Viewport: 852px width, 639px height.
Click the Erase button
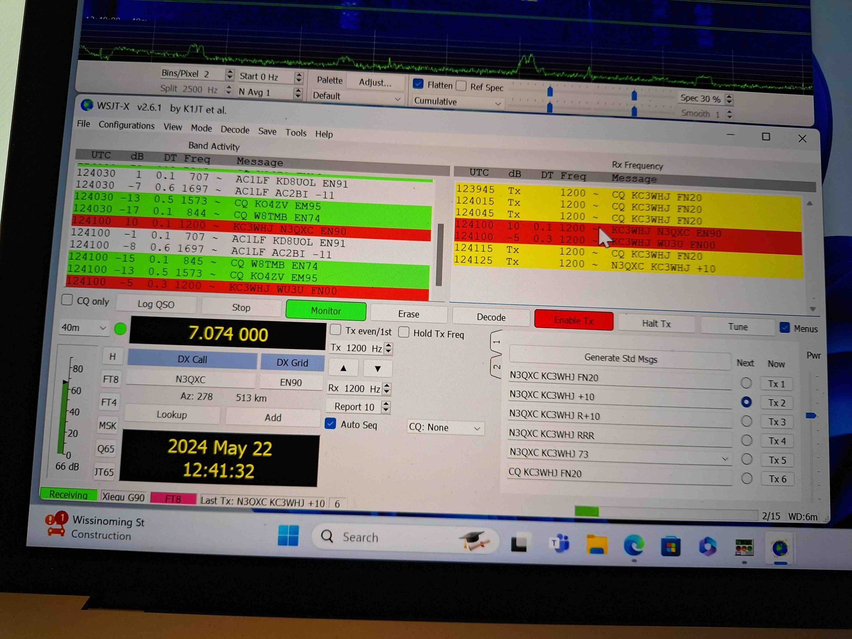pyautogui.click(x=409, y=314)
